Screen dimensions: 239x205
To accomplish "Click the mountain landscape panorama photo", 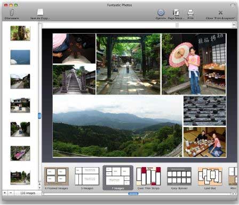I will 117,127.
